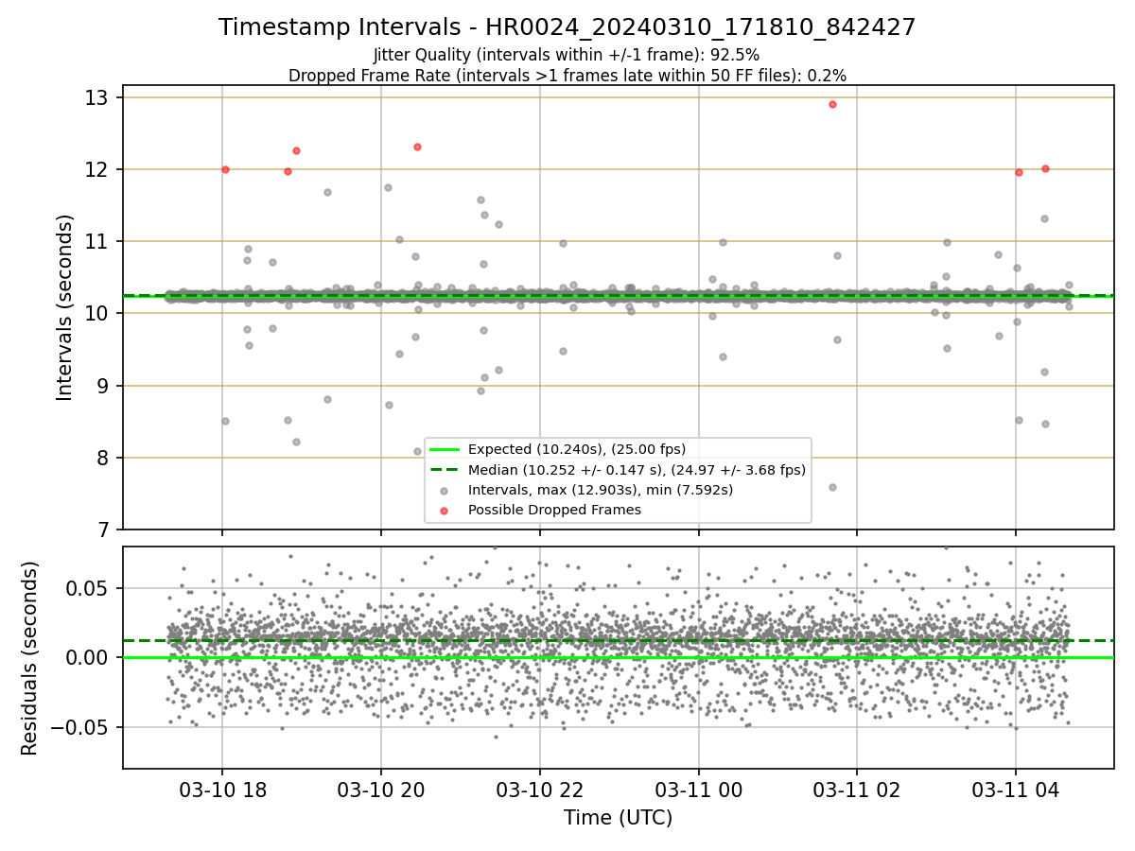This screenshot has width=1135, height=851.
Task: Click the 'Residuals (seconds)' y-axis label
Action: 29,658
